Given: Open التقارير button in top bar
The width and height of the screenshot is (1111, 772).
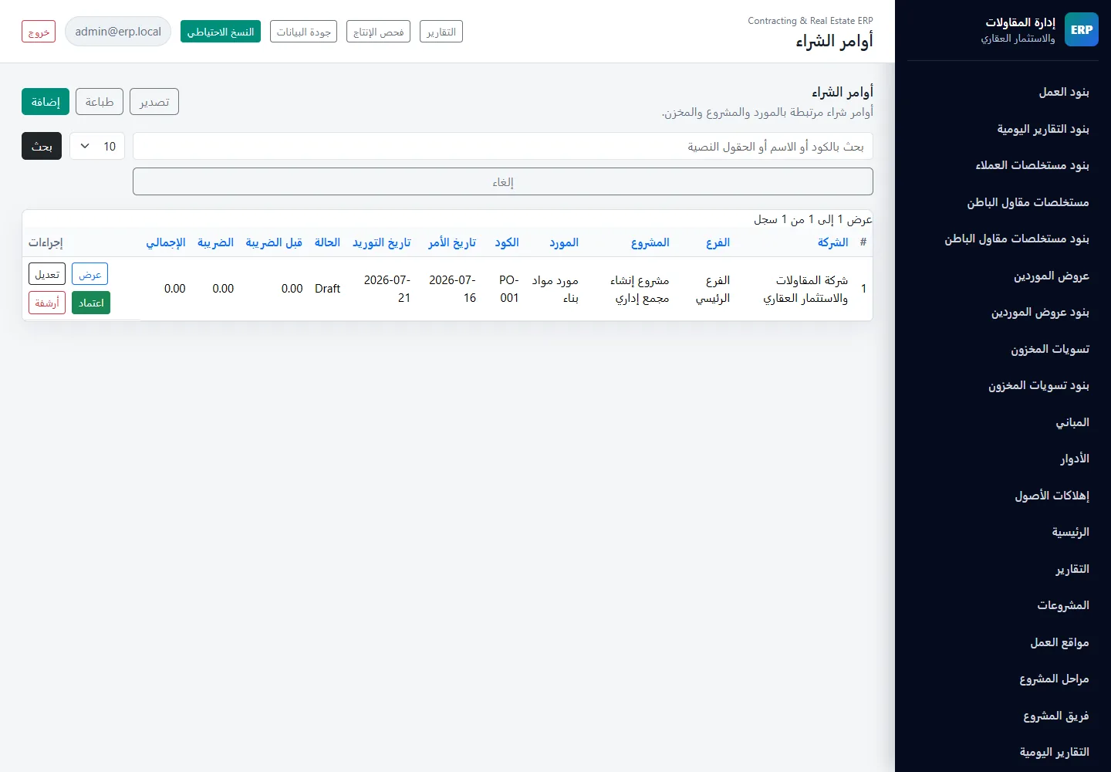Looking at the screenshot, I should (x=441, y=32).
